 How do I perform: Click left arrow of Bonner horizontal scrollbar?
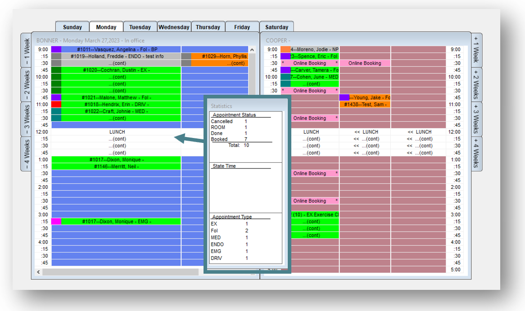(x=39, y=272)
